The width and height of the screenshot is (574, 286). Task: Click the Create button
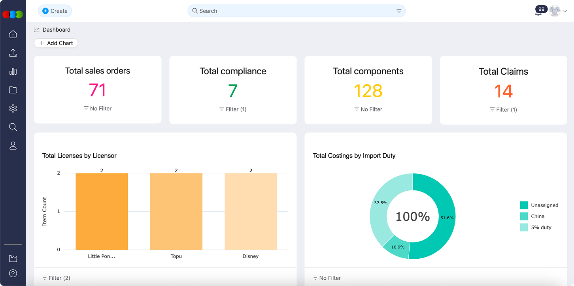55,11
